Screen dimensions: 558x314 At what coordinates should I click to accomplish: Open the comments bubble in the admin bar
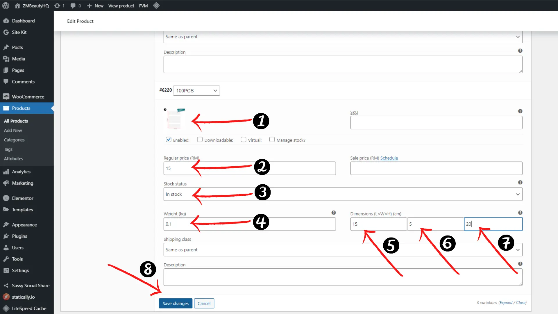click(x=73, y=6)
